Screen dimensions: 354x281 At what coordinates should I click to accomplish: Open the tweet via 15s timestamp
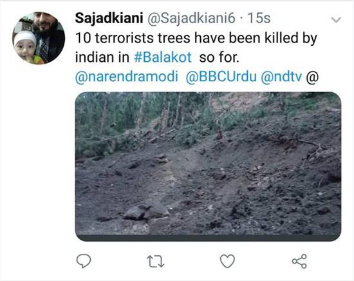pyautogui.click(x=259, y=18)
